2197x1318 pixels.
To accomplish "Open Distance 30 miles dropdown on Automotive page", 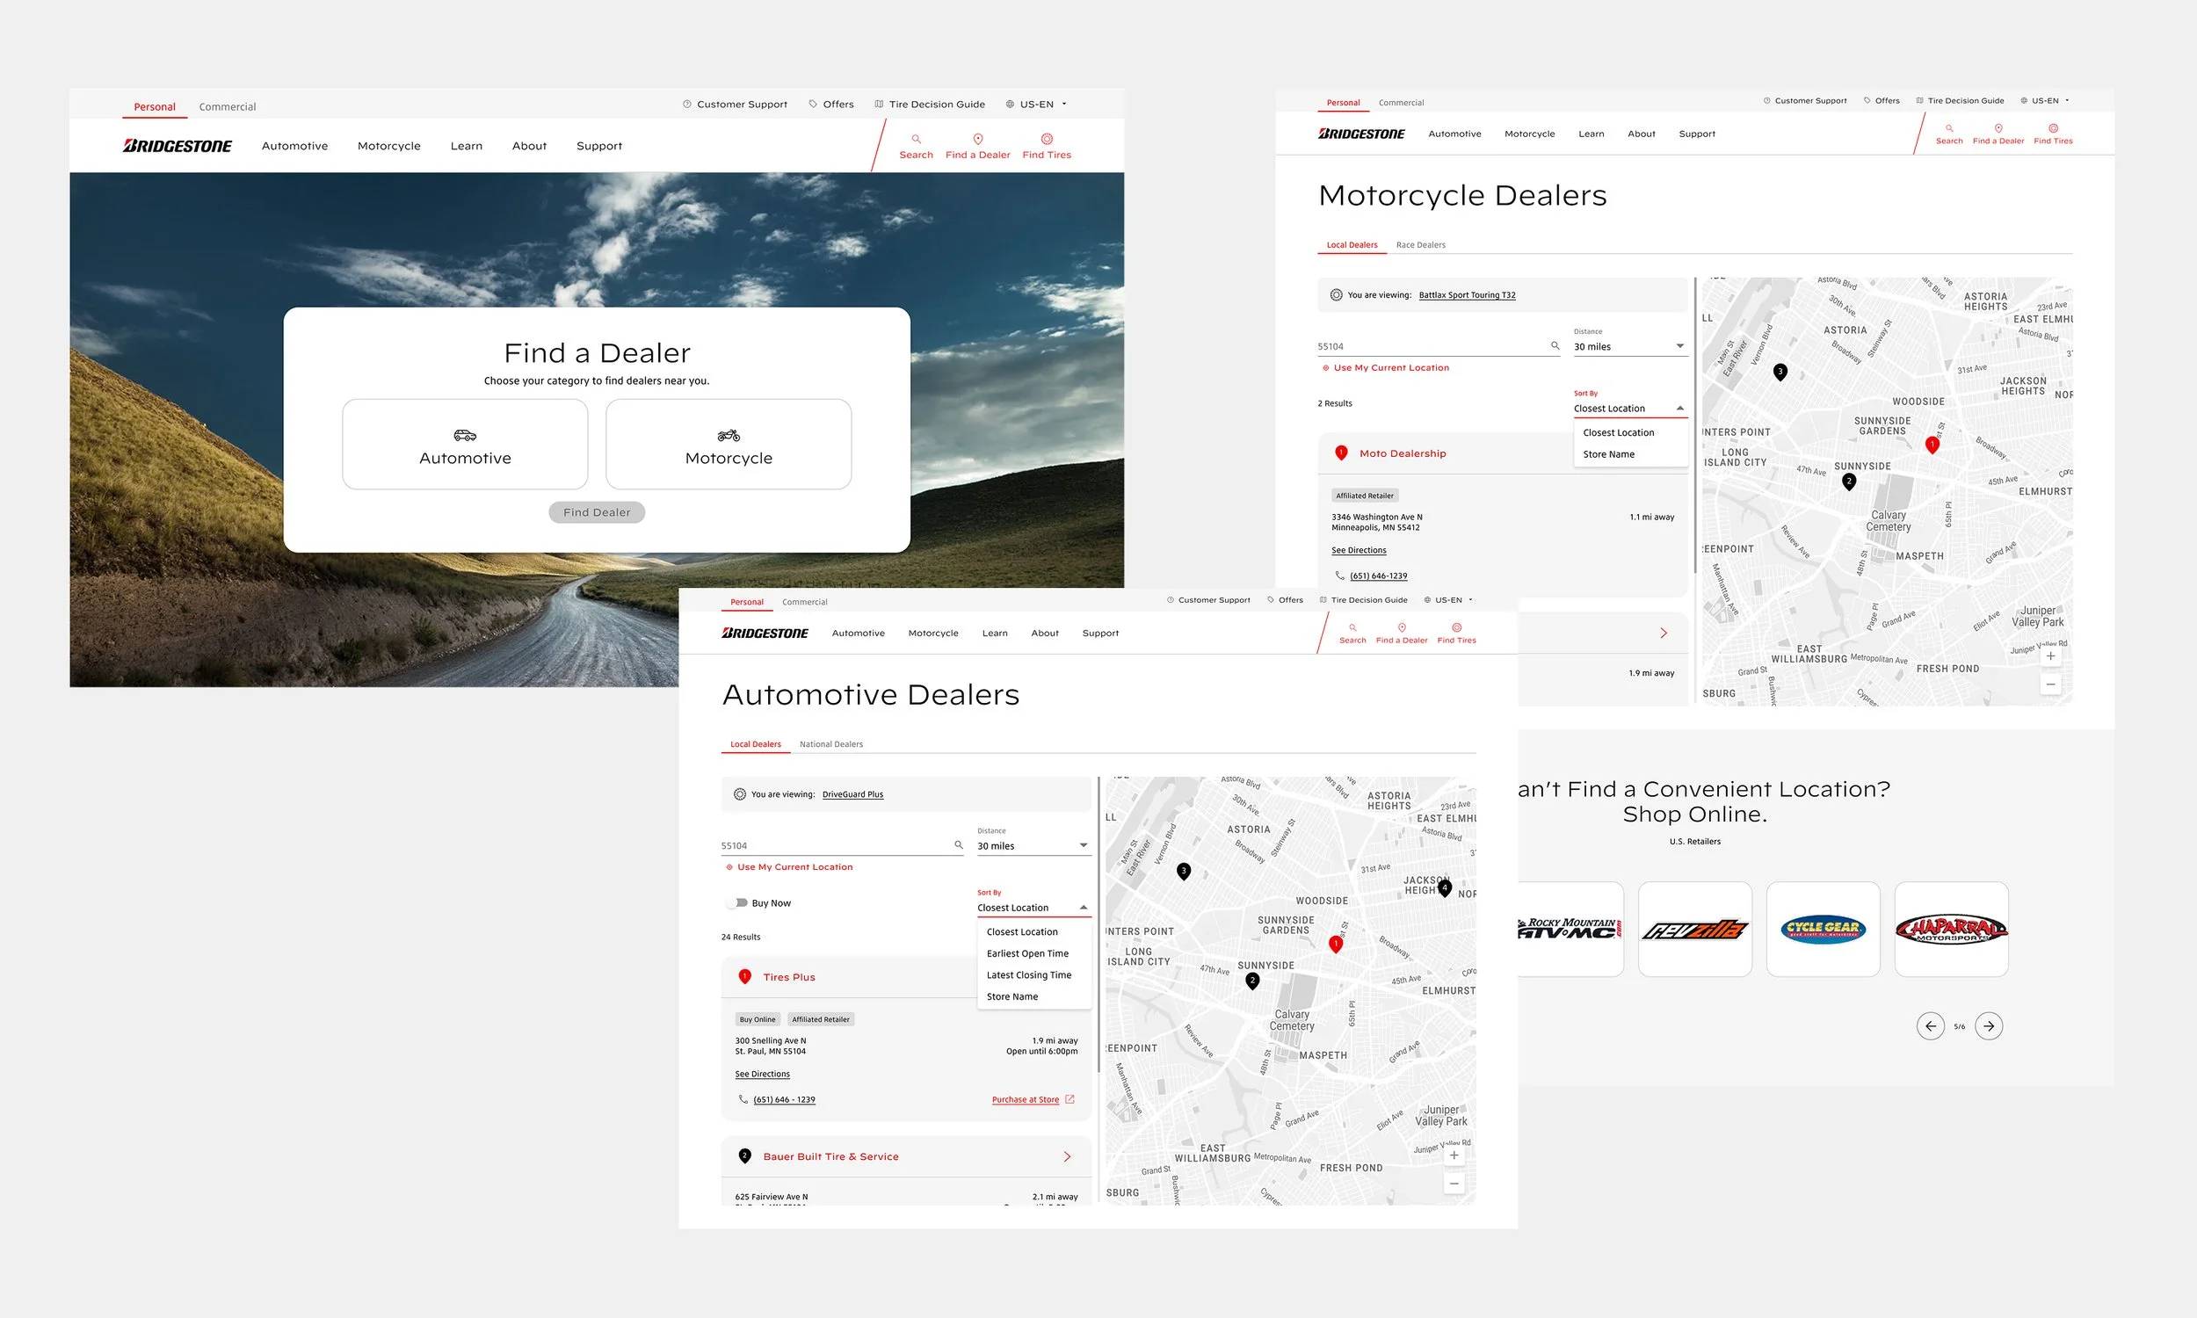I will [x=1032, y=845].
